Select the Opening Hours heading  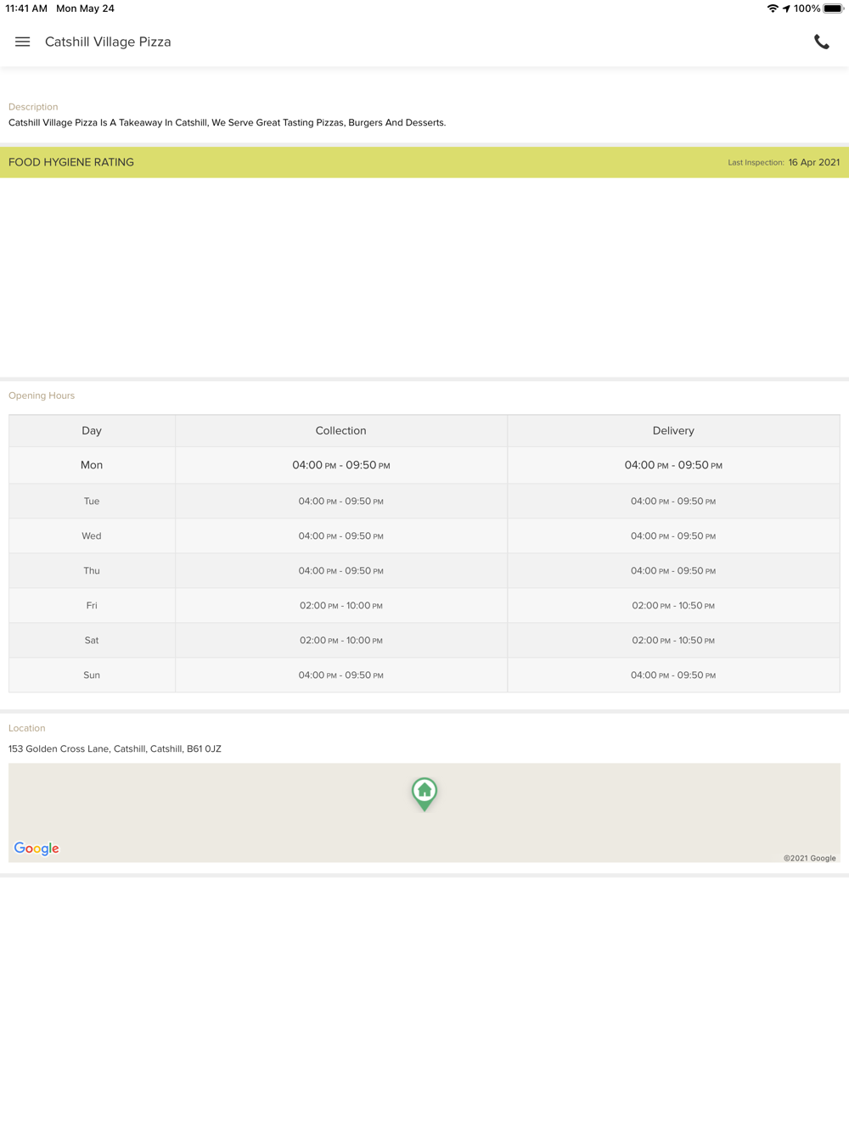click(x=42, y=395)
